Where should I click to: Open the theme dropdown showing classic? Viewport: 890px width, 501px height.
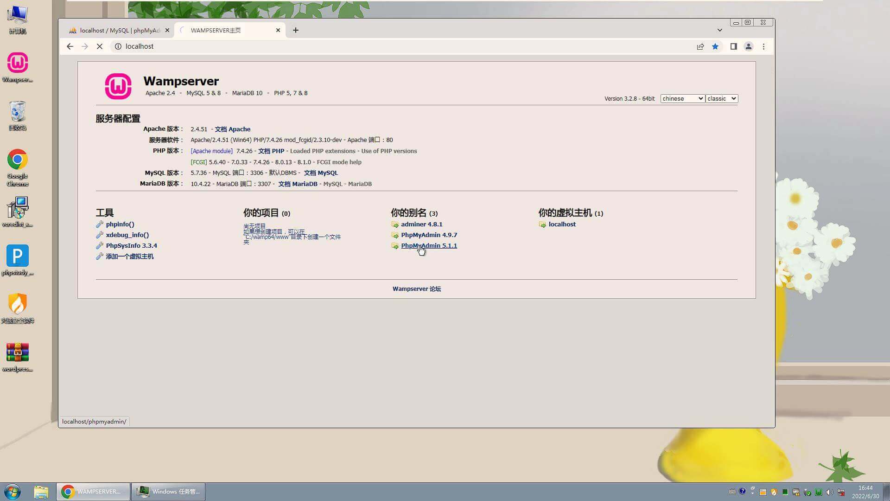point(722,98)
